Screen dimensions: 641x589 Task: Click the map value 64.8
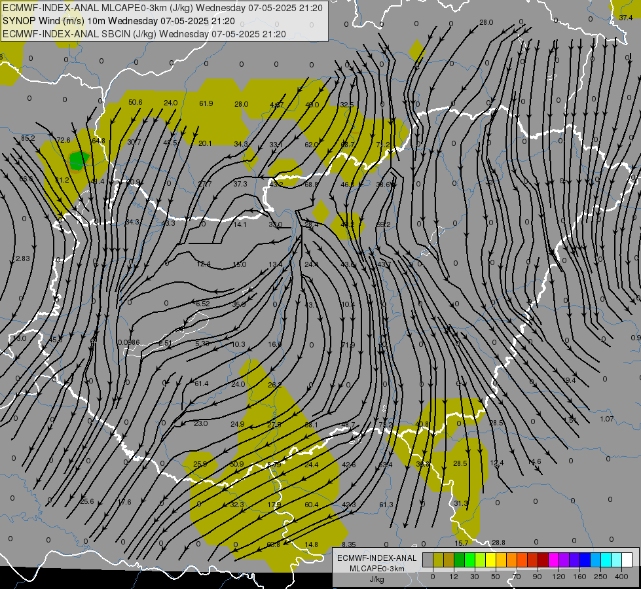tap(98, 141)
